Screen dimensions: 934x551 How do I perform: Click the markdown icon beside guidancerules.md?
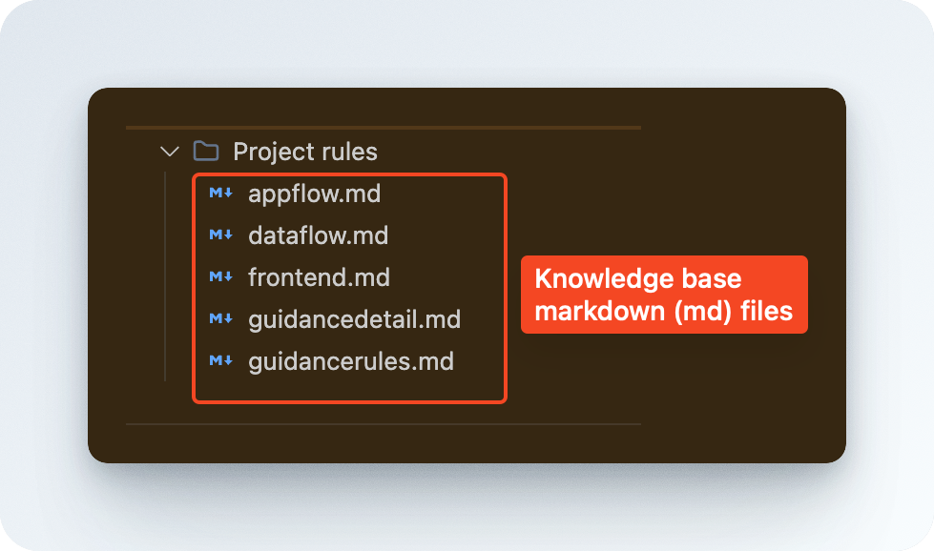221,360
